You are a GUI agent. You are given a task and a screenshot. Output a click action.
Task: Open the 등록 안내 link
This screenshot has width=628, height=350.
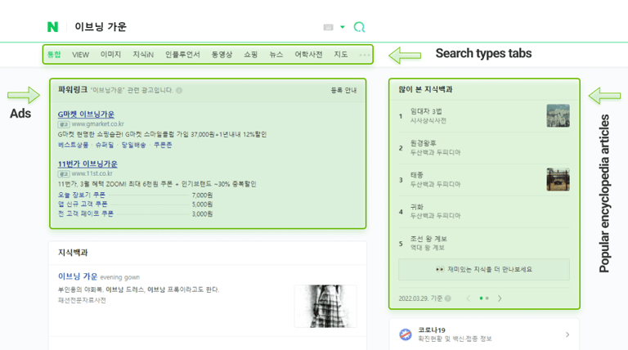[x=343, y=91]
